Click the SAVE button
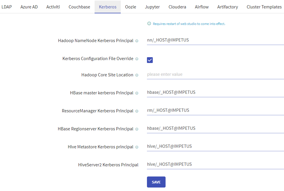 (x=156, y=182)
